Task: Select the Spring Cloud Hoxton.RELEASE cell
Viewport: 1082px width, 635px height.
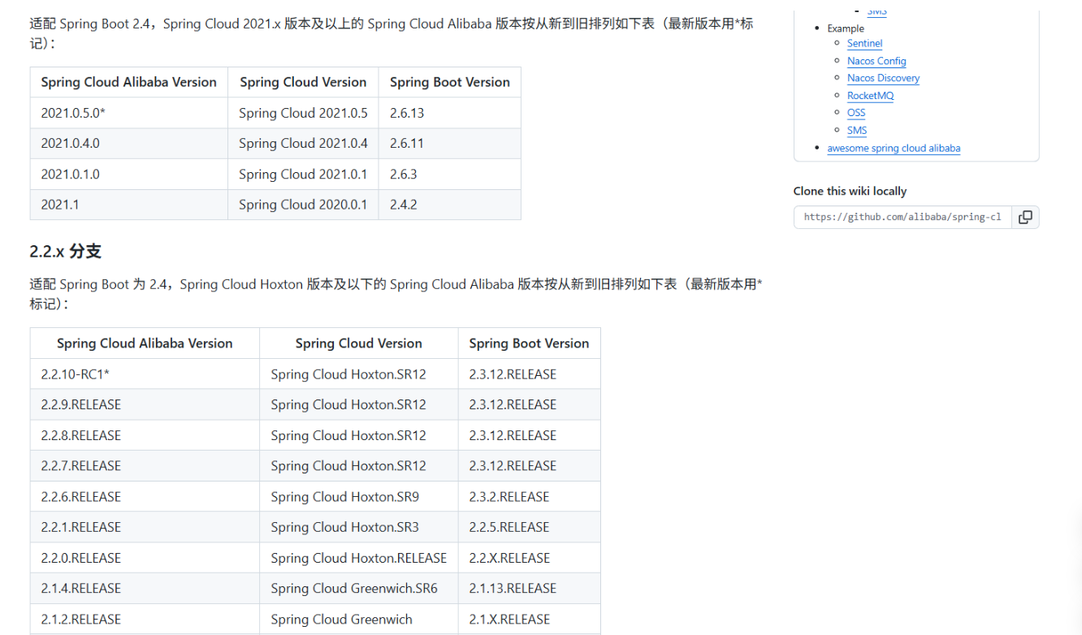Action: pyautogui.click(x=359, y=559)
